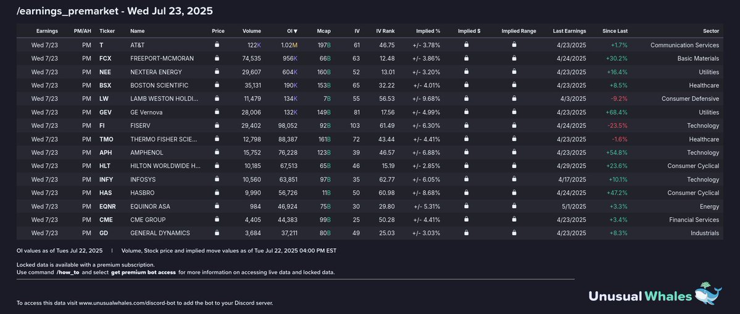
Task: Click the Sector column header
Action: 711,31
